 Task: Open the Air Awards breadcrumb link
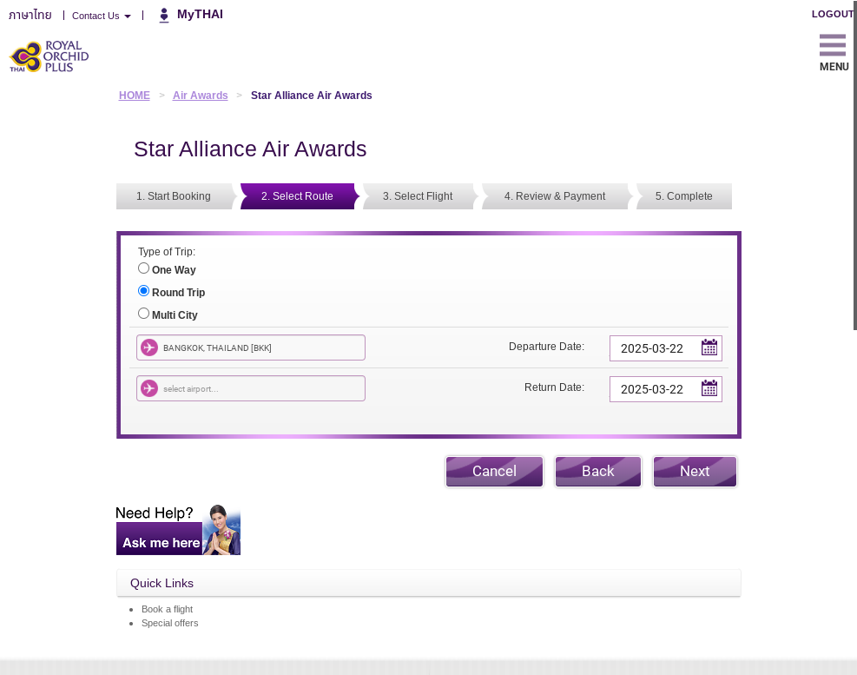[200, 96]
